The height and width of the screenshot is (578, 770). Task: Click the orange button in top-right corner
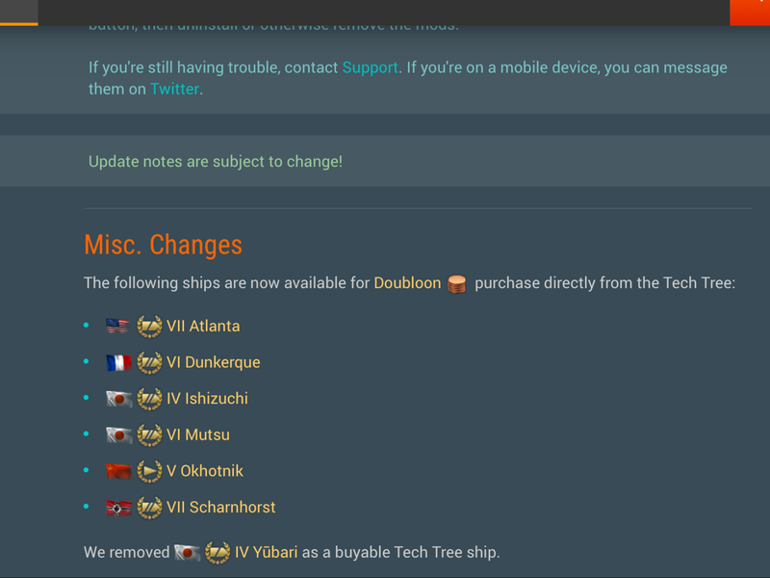click(x=750, y=12)
